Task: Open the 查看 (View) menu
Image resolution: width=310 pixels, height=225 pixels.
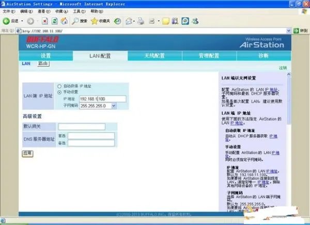Action: [x=44, y=11]
